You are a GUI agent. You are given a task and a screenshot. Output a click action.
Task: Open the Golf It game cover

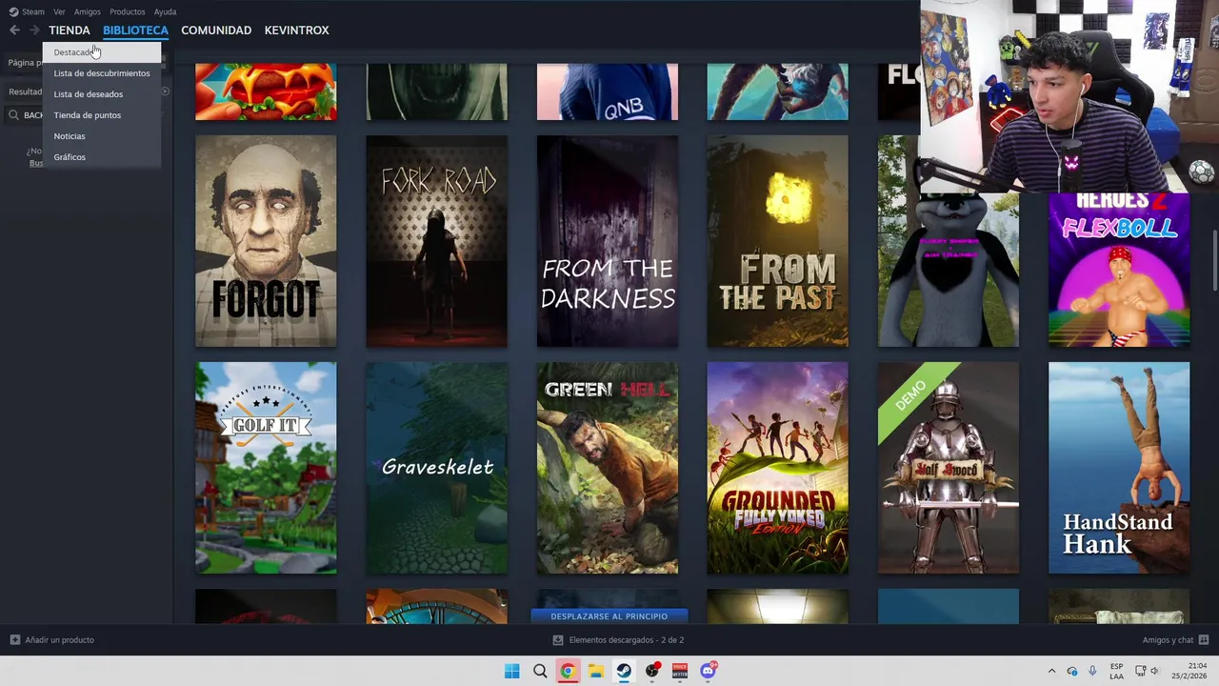click(266, 468)
